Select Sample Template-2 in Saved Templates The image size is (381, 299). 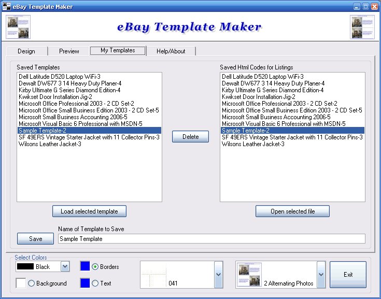pyautogui.click(x=89, y=131)
